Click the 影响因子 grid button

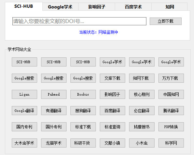(x=112, y=94)
